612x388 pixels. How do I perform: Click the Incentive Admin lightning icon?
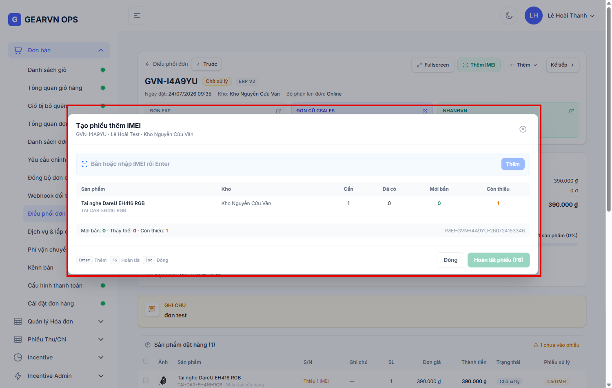[18, 376]
